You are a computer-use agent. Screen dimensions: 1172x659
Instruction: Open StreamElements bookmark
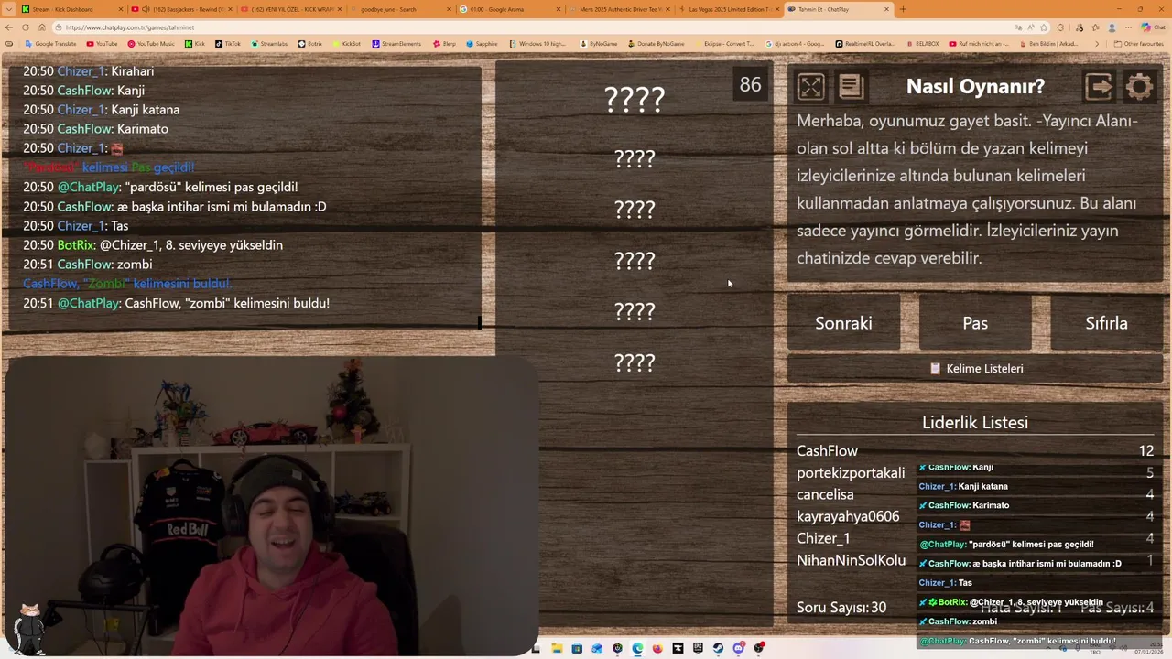pyautogui.click(x=396, y=44)
